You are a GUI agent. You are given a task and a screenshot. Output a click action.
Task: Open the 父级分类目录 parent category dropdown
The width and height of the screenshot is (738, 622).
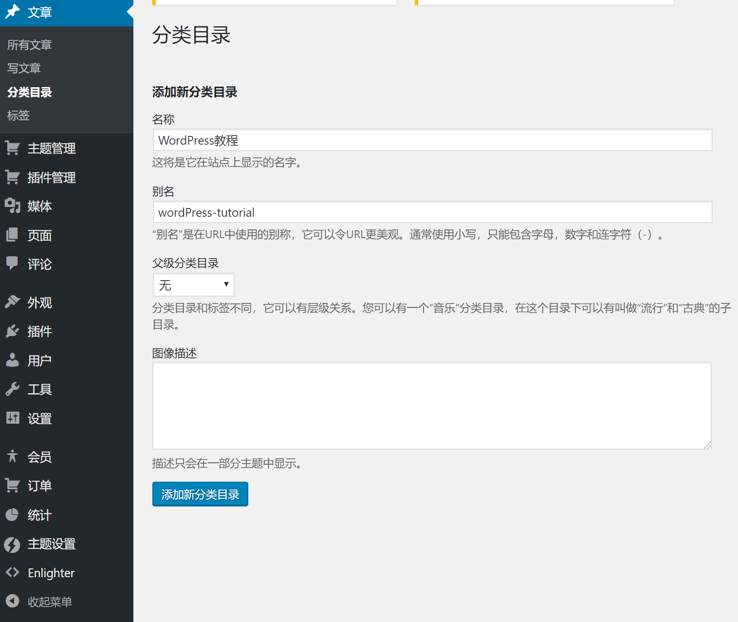pos(193,284)
